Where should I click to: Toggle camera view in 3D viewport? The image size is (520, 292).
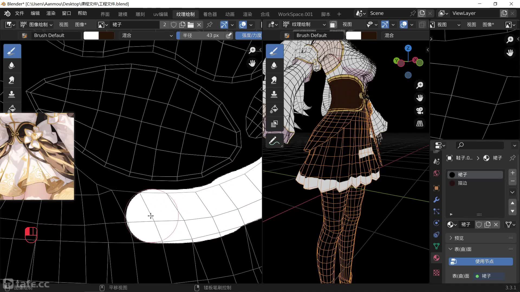pos(420,111)
